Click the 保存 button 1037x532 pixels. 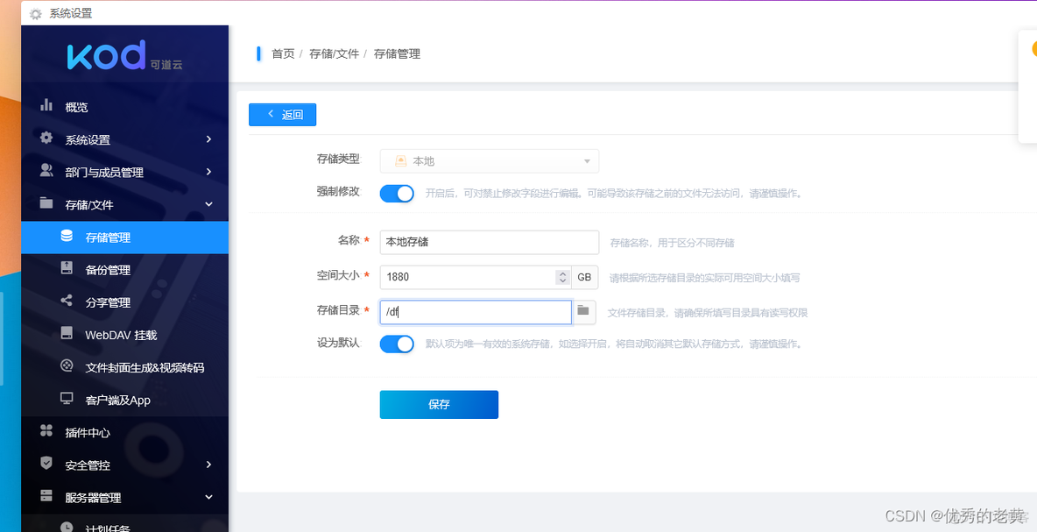pyautogui.click(x=439, y=404)
